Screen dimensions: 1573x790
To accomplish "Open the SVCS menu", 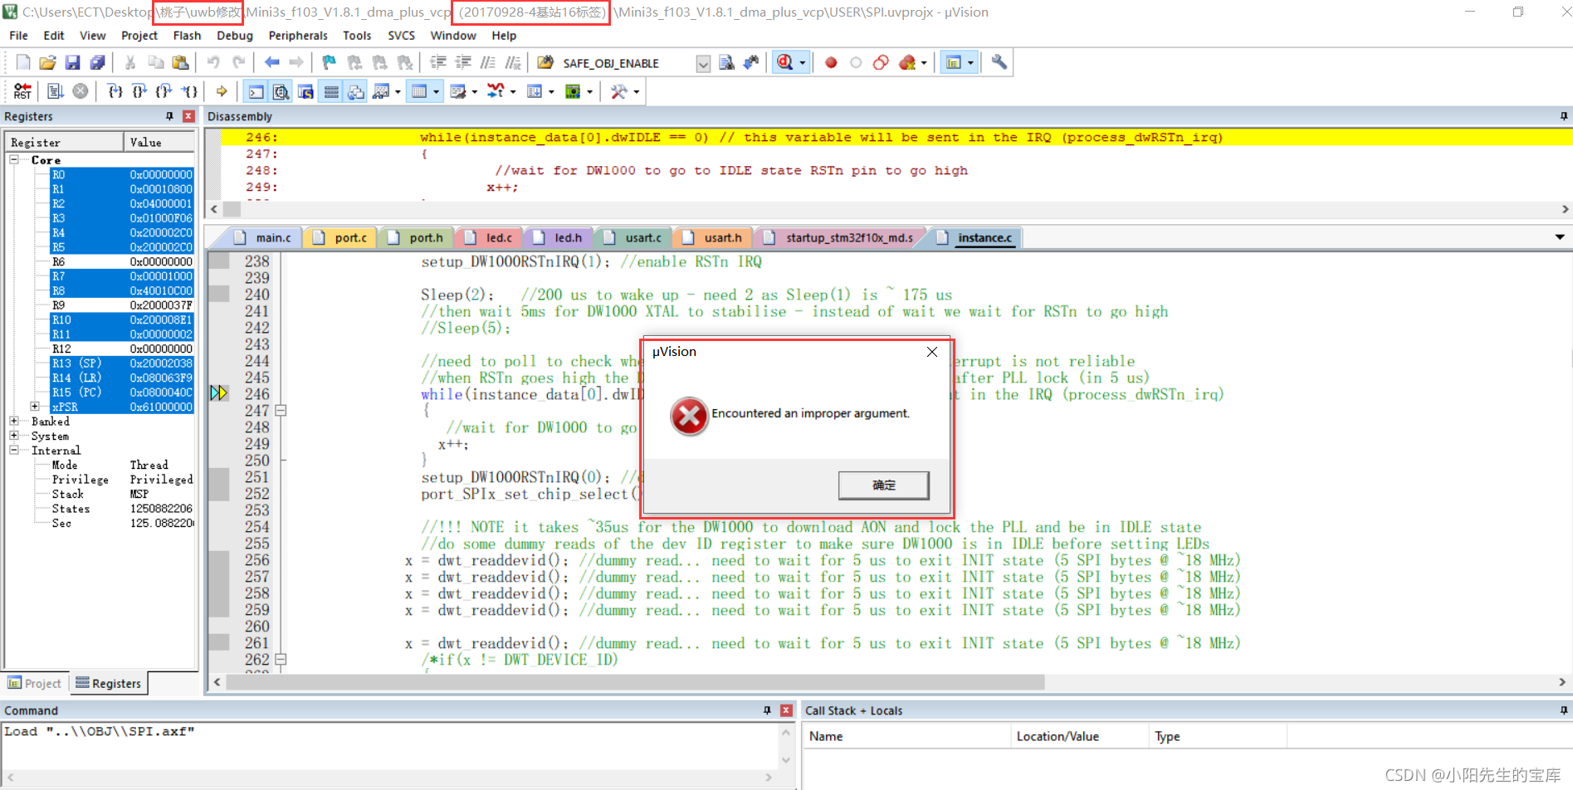I will 401,36.
